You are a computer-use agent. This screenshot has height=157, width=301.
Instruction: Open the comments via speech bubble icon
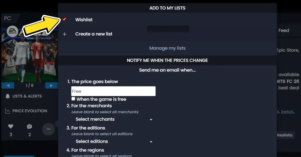click(x=30, y=126)
